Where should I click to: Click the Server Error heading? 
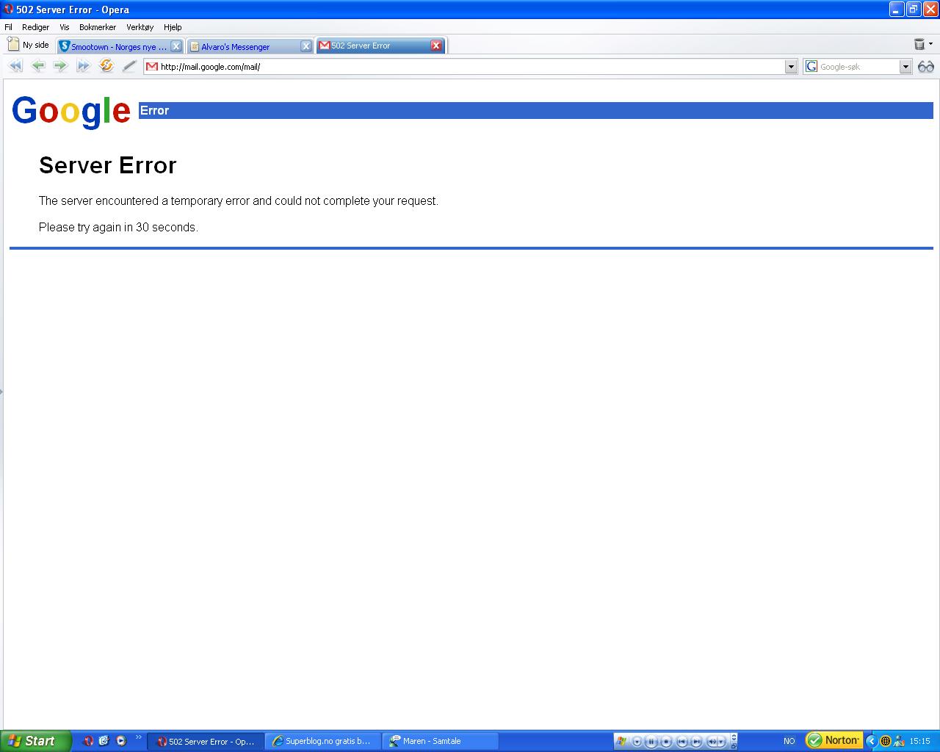108,165
